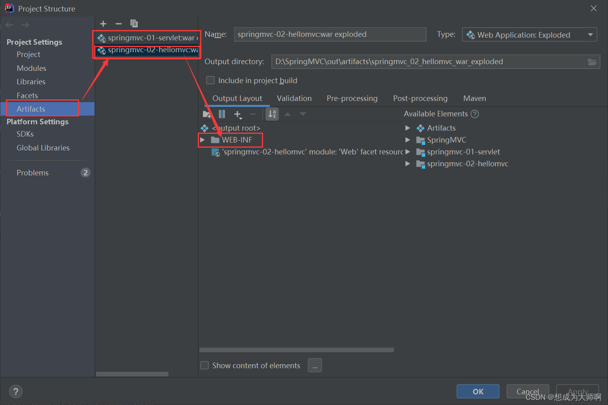The image size is (608, 405).
Task: Click the Add Copy Of plus icon
Action: coord(238,114)
